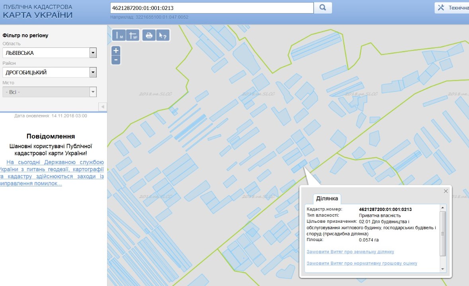This screenshot has height=286, width=469.
Task: Select the distance measurement tool
Action: coord(119,35)
